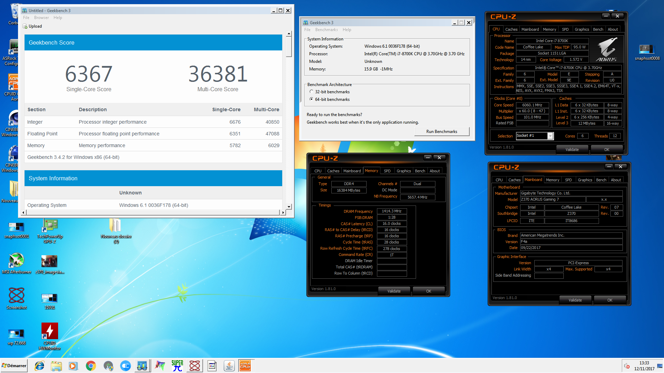Screen dimensions: 664x373
Task: Open the File menu in Geekbench results window
Action: pyautogui.click(x=26, y=18)
